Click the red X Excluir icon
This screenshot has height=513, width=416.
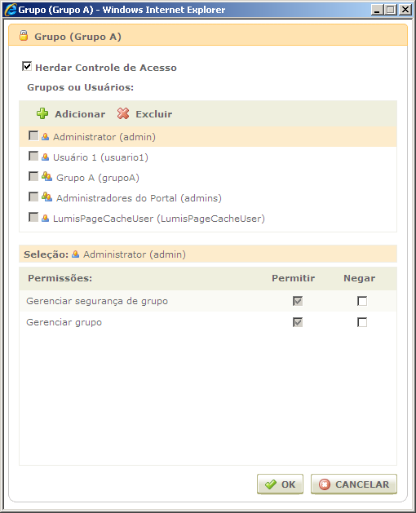(123, 113)
